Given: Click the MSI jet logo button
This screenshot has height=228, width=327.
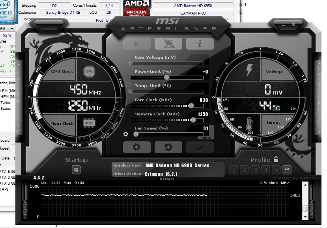Looking at the screenshot, I should [x=168, y=44].
